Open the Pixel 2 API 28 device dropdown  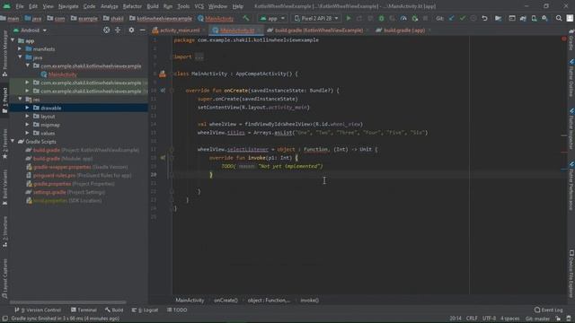[316, 18]
